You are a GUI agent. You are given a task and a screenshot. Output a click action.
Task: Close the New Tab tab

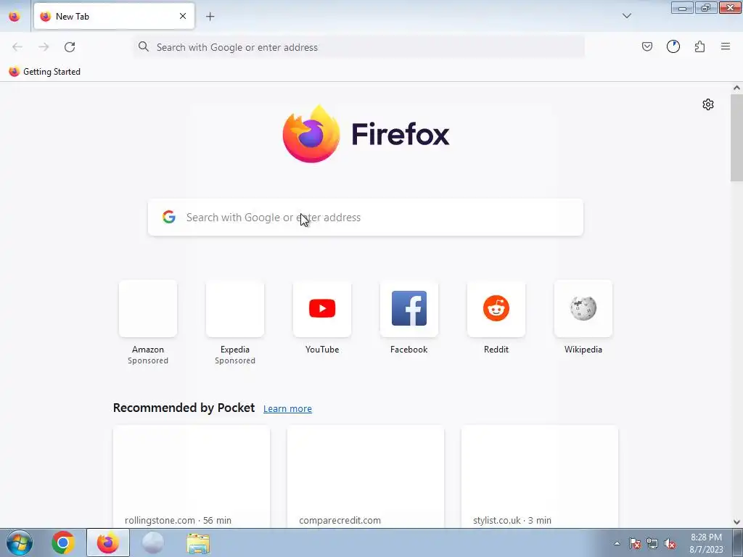[x=183, y=16]
